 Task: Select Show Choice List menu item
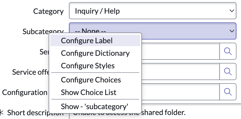pos(95,92)
